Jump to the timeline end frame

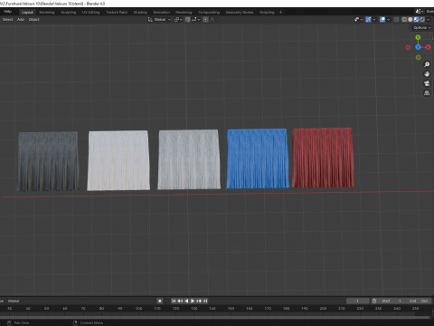[205, 301]
